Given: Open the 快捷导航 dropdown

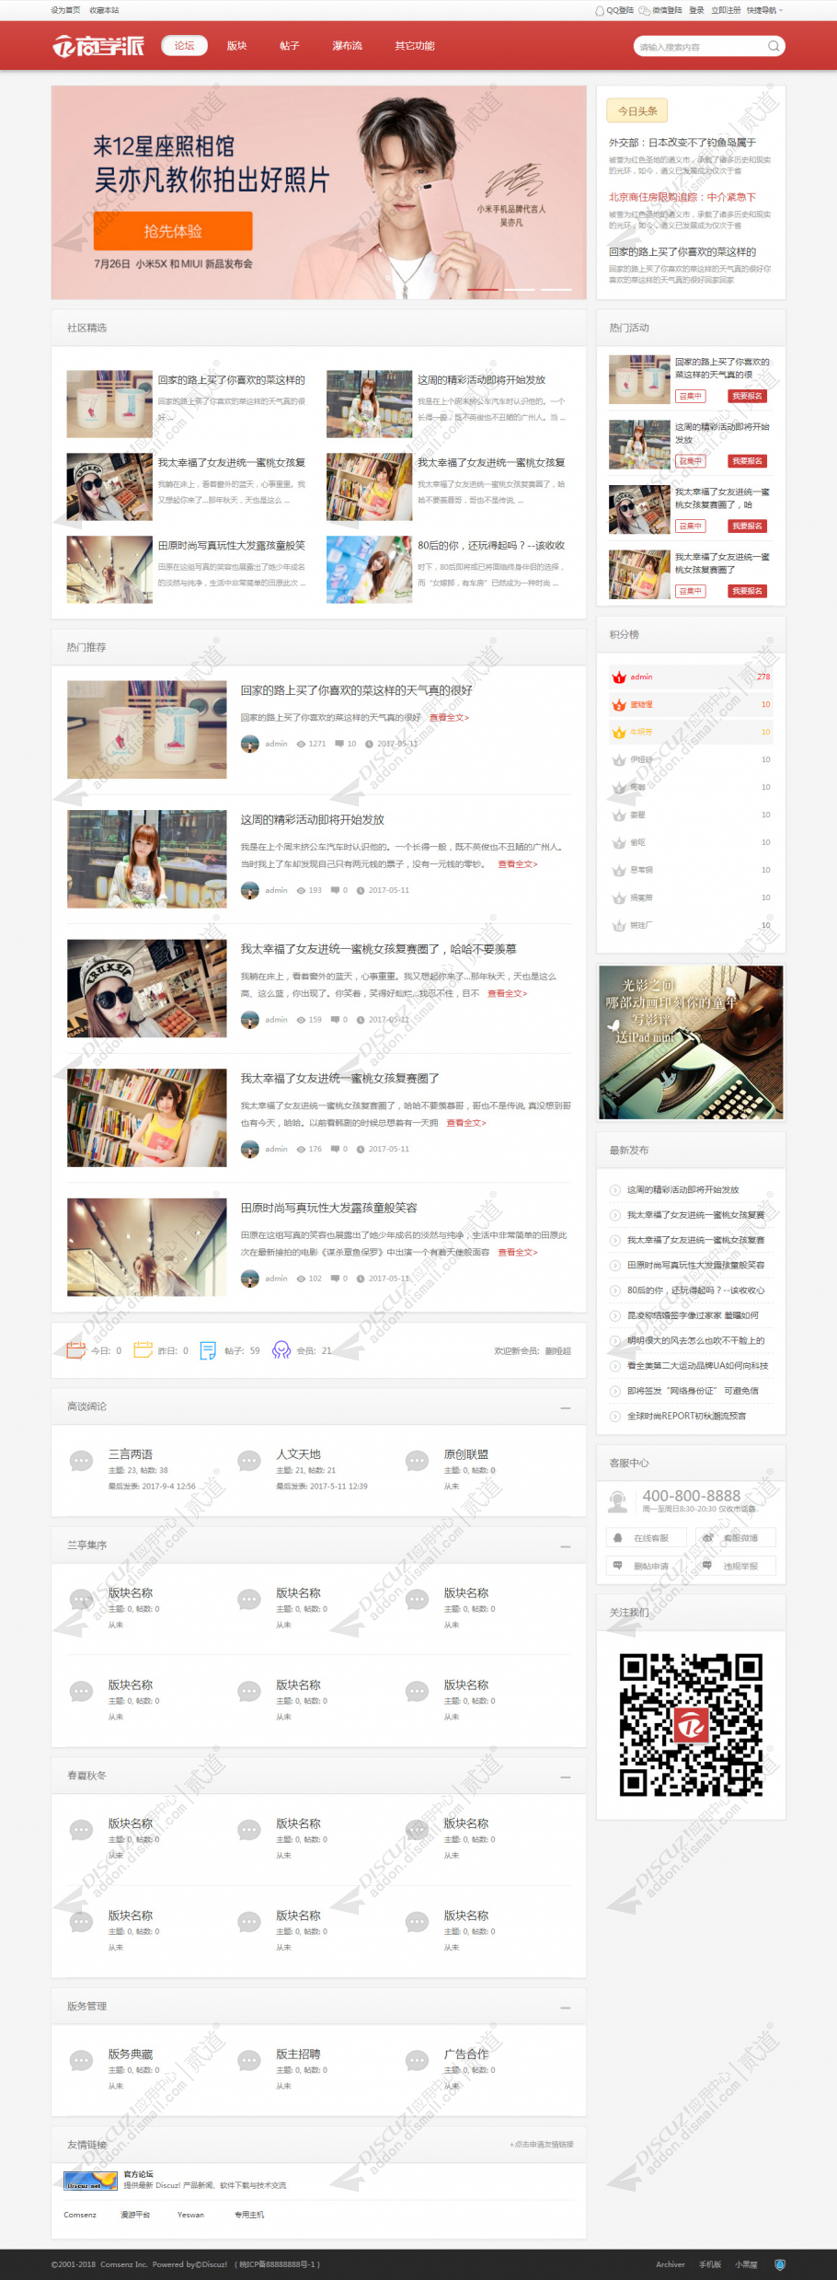Looking at the screenshot, I should point(765,10).
